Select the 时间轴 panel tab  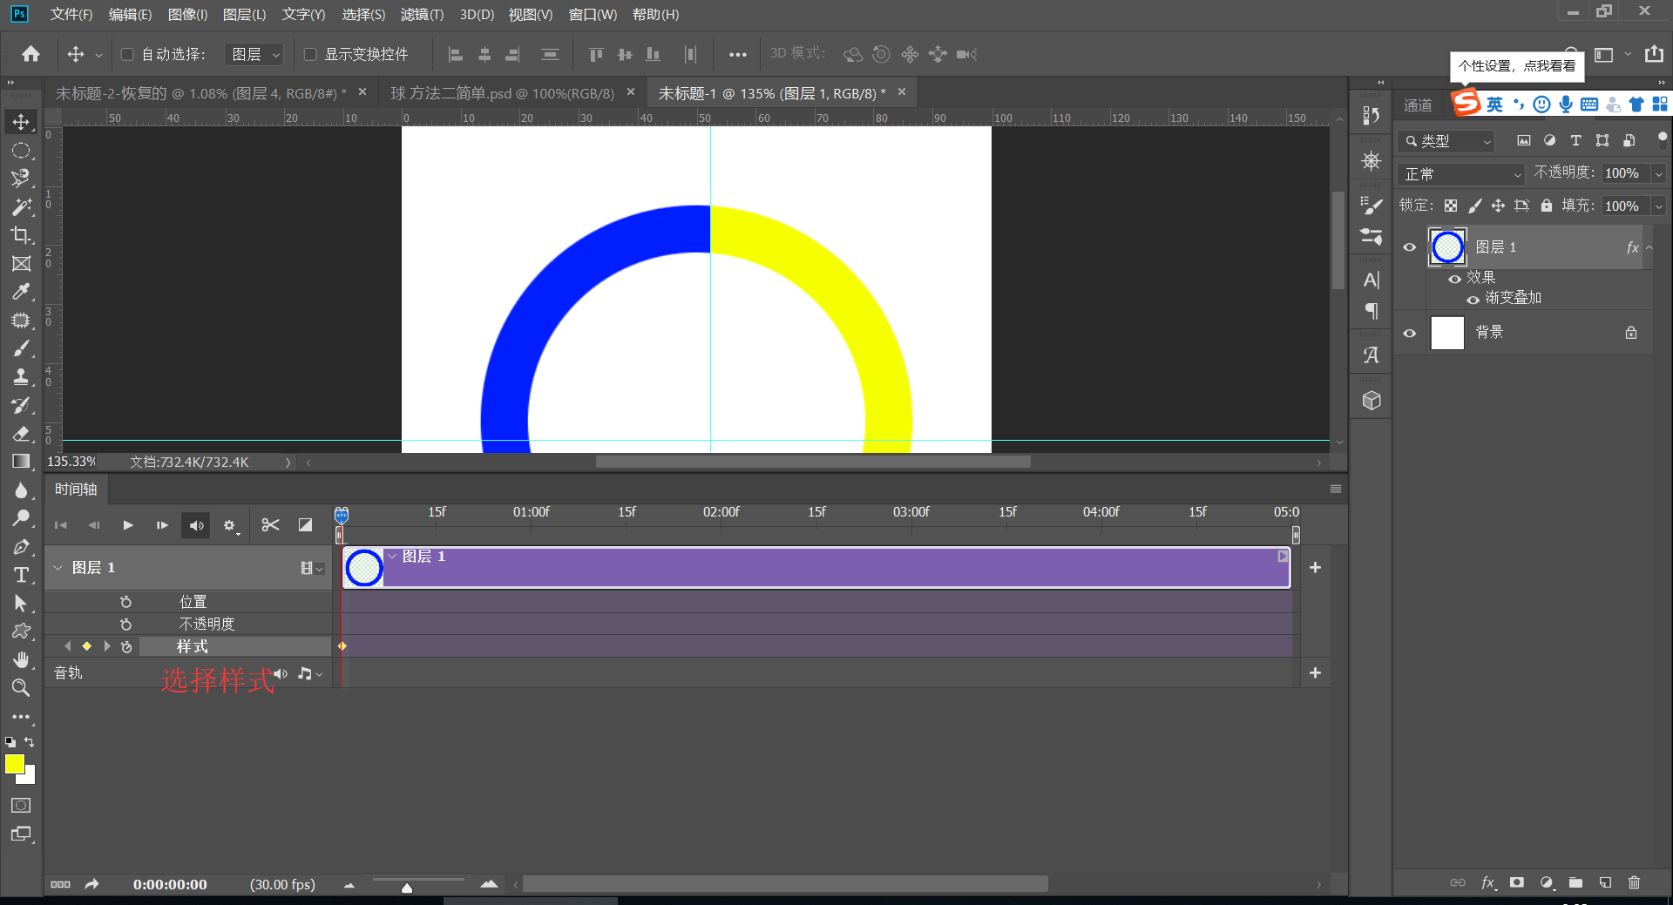76,490
